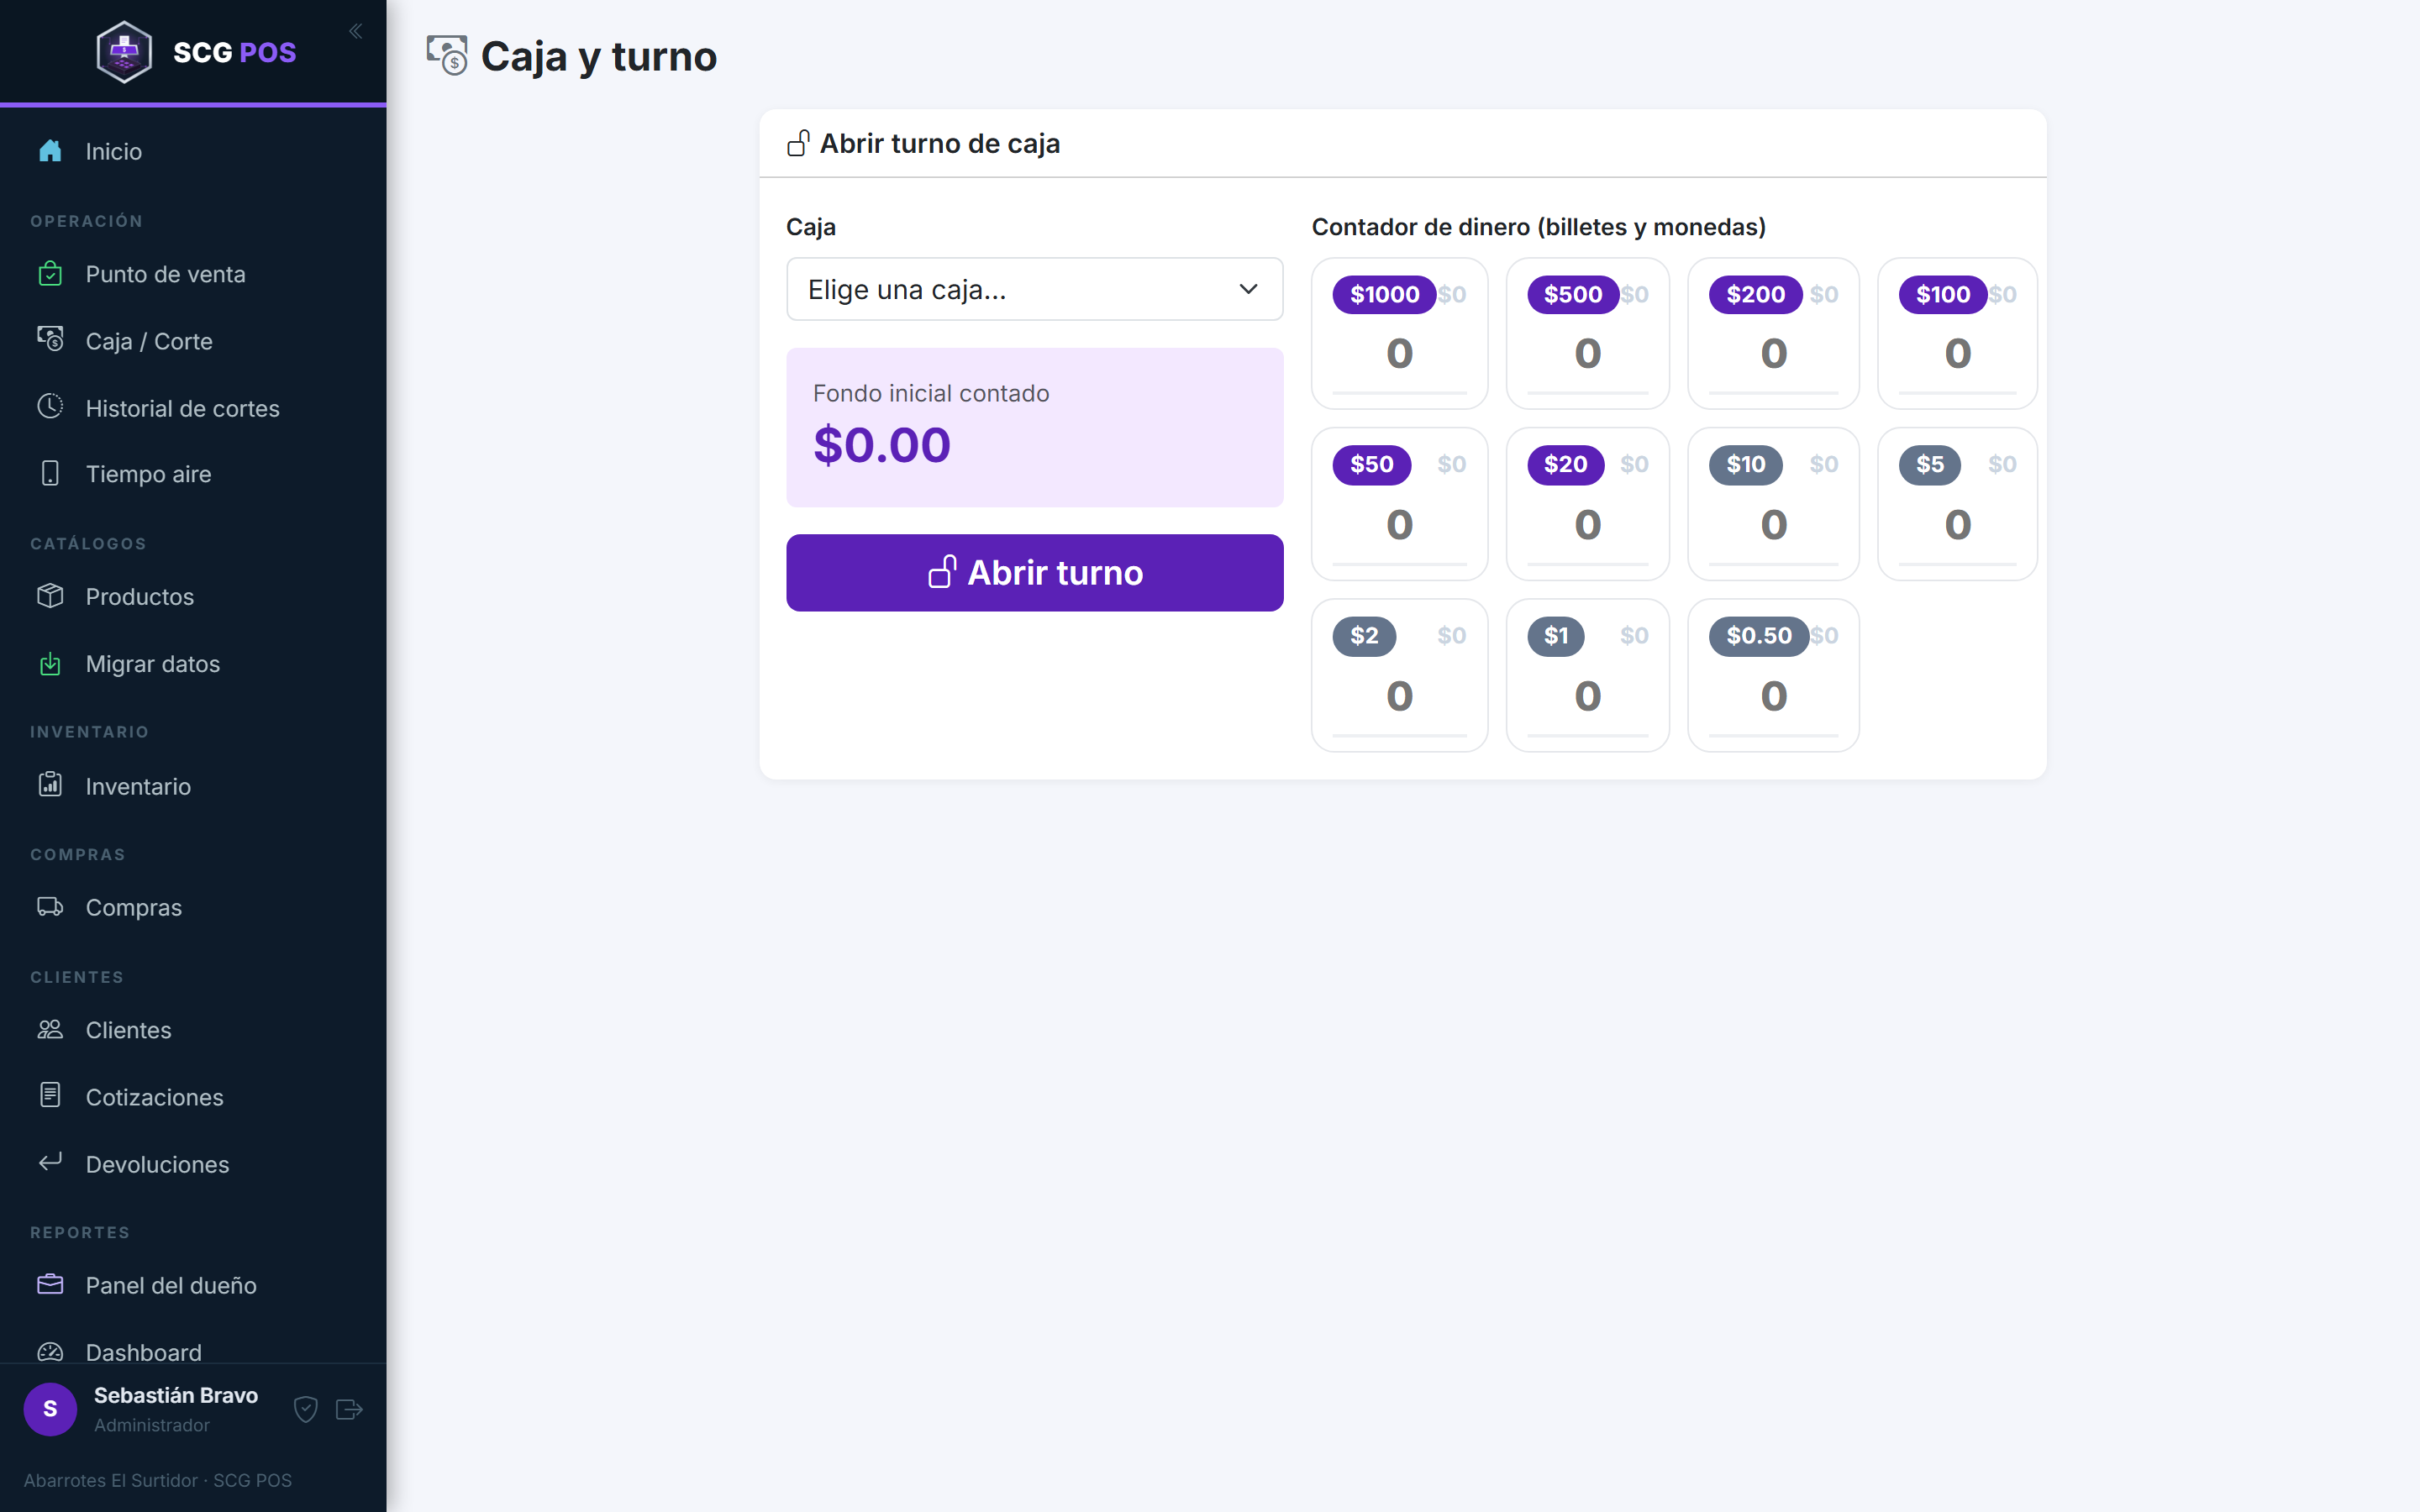This screenshot has width=2420, height=1512.
Task: Click the Migrar datos download icon
Action: (50, 663)
